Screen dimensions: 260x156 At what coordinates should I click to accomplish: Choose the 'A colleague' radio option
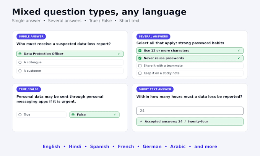tap(70, 63)
